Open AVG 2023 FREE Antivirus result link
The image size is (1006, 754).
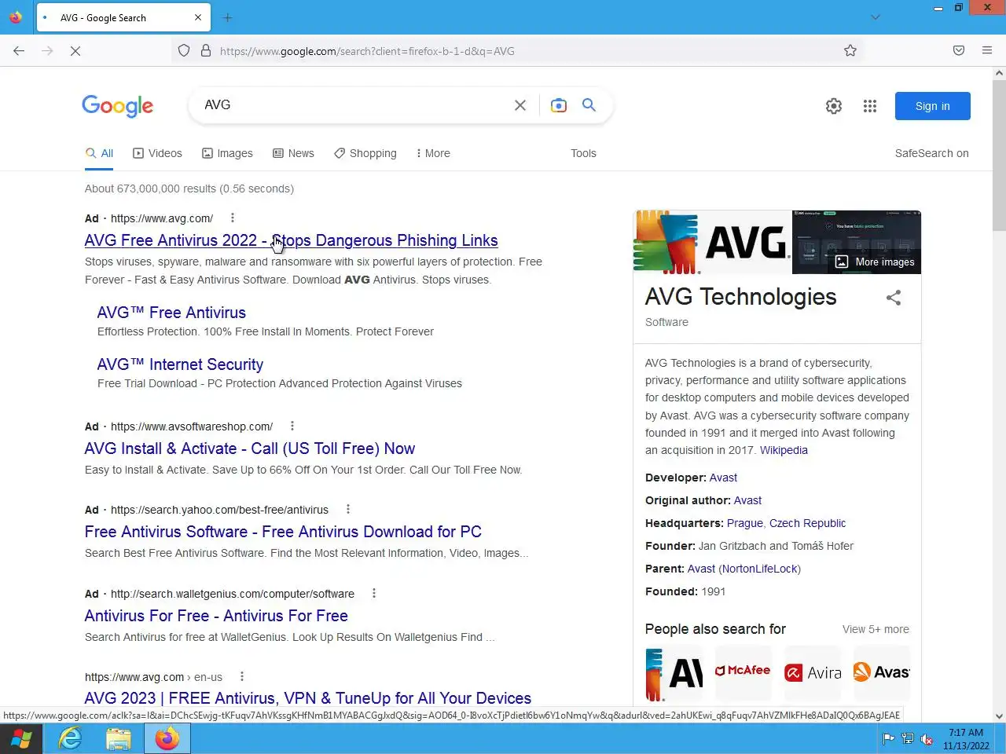click(308, 698)
